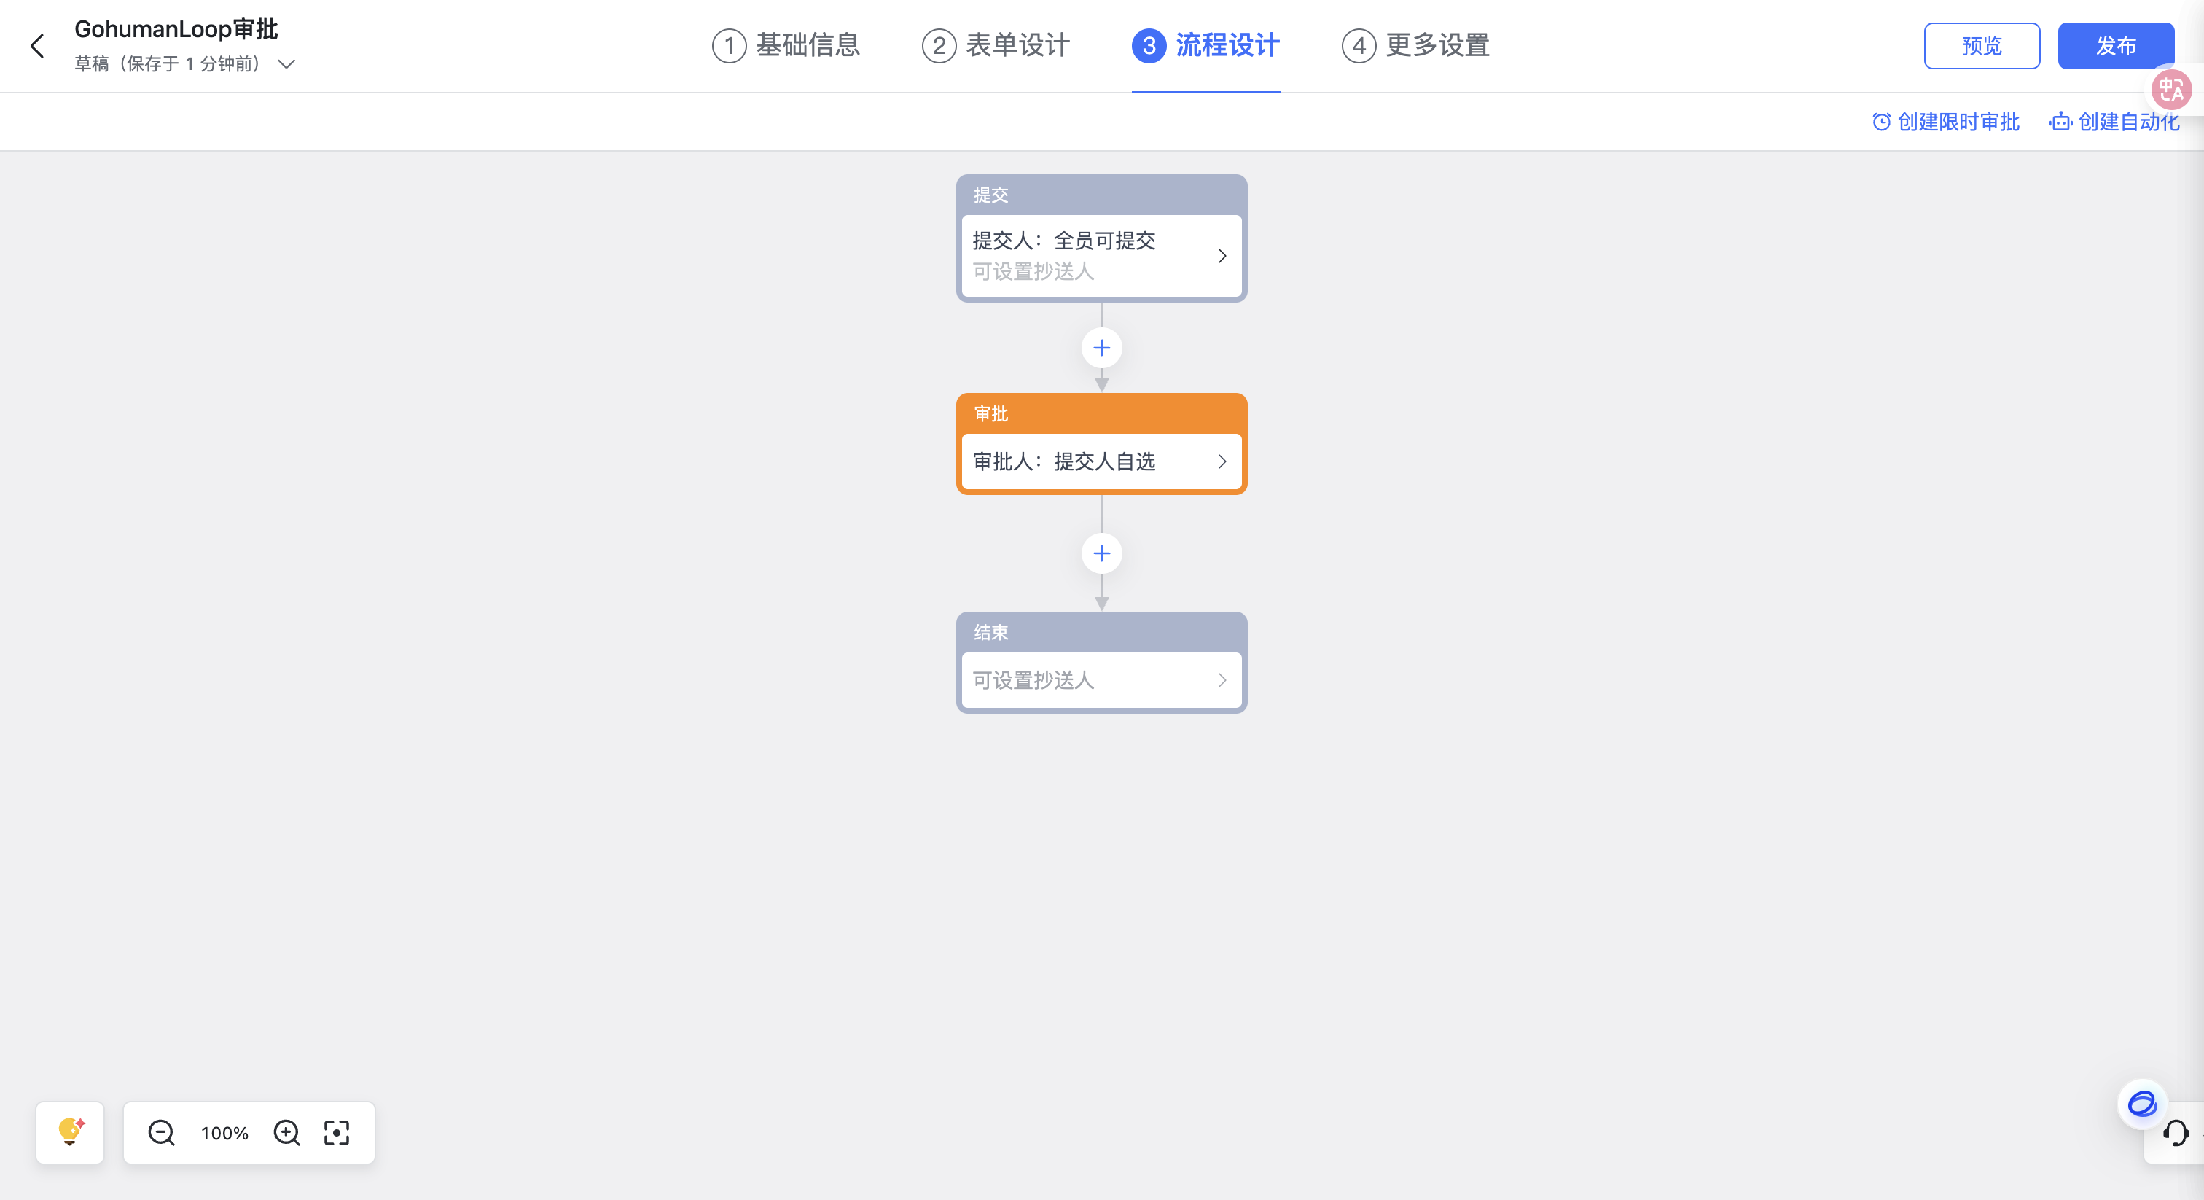Expand the draft save status dropdown chevron
This screenshot has height=1200, width=2204.
pyautogui.click(x=286, y=64)
